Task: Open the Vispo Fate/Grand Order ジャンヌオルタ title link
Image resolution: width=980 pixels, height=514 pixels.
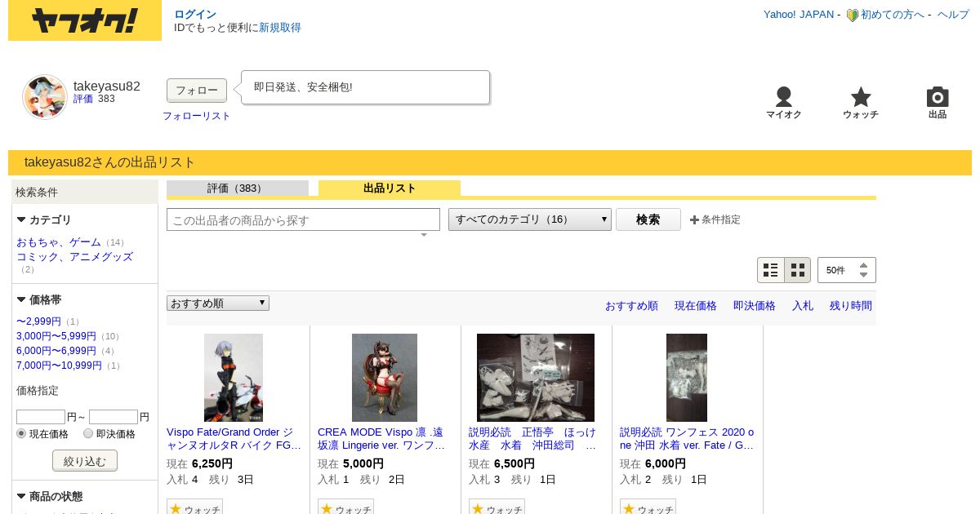Action: pos(234,439)
